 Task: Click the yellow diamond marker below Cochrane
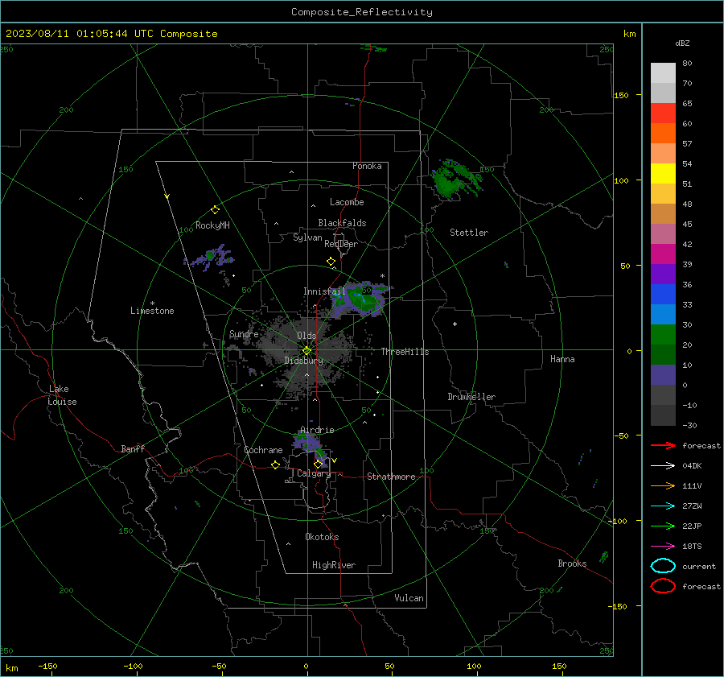point(275,464)
